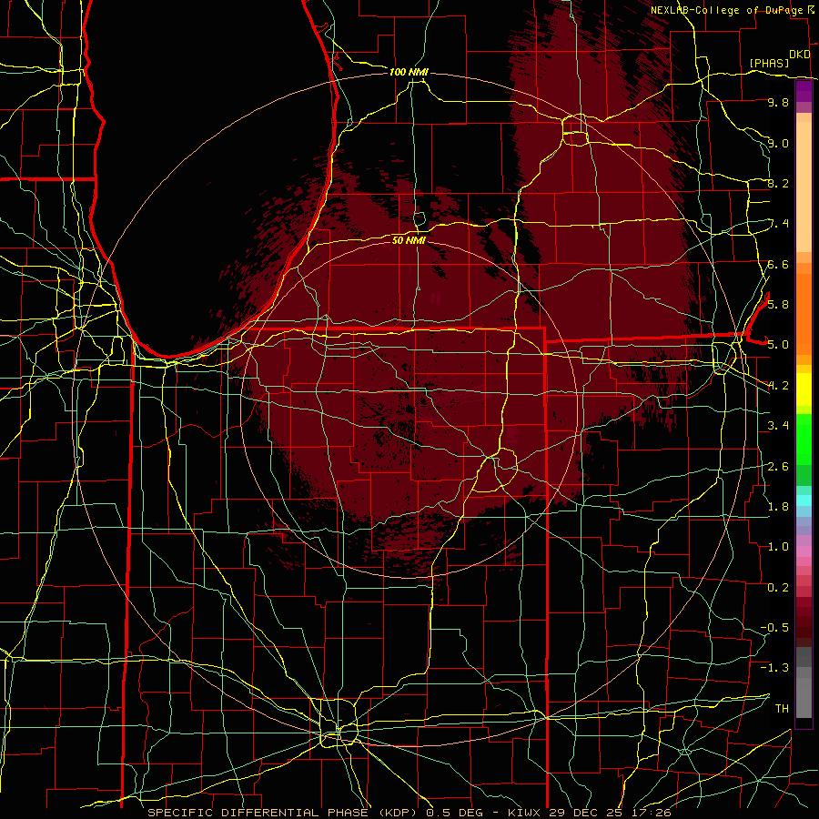The width and height of the screenshot is (819, 819).
Task: Click the 29 DEC 25 17:26 timestamp
Action: tap(610, 813)
